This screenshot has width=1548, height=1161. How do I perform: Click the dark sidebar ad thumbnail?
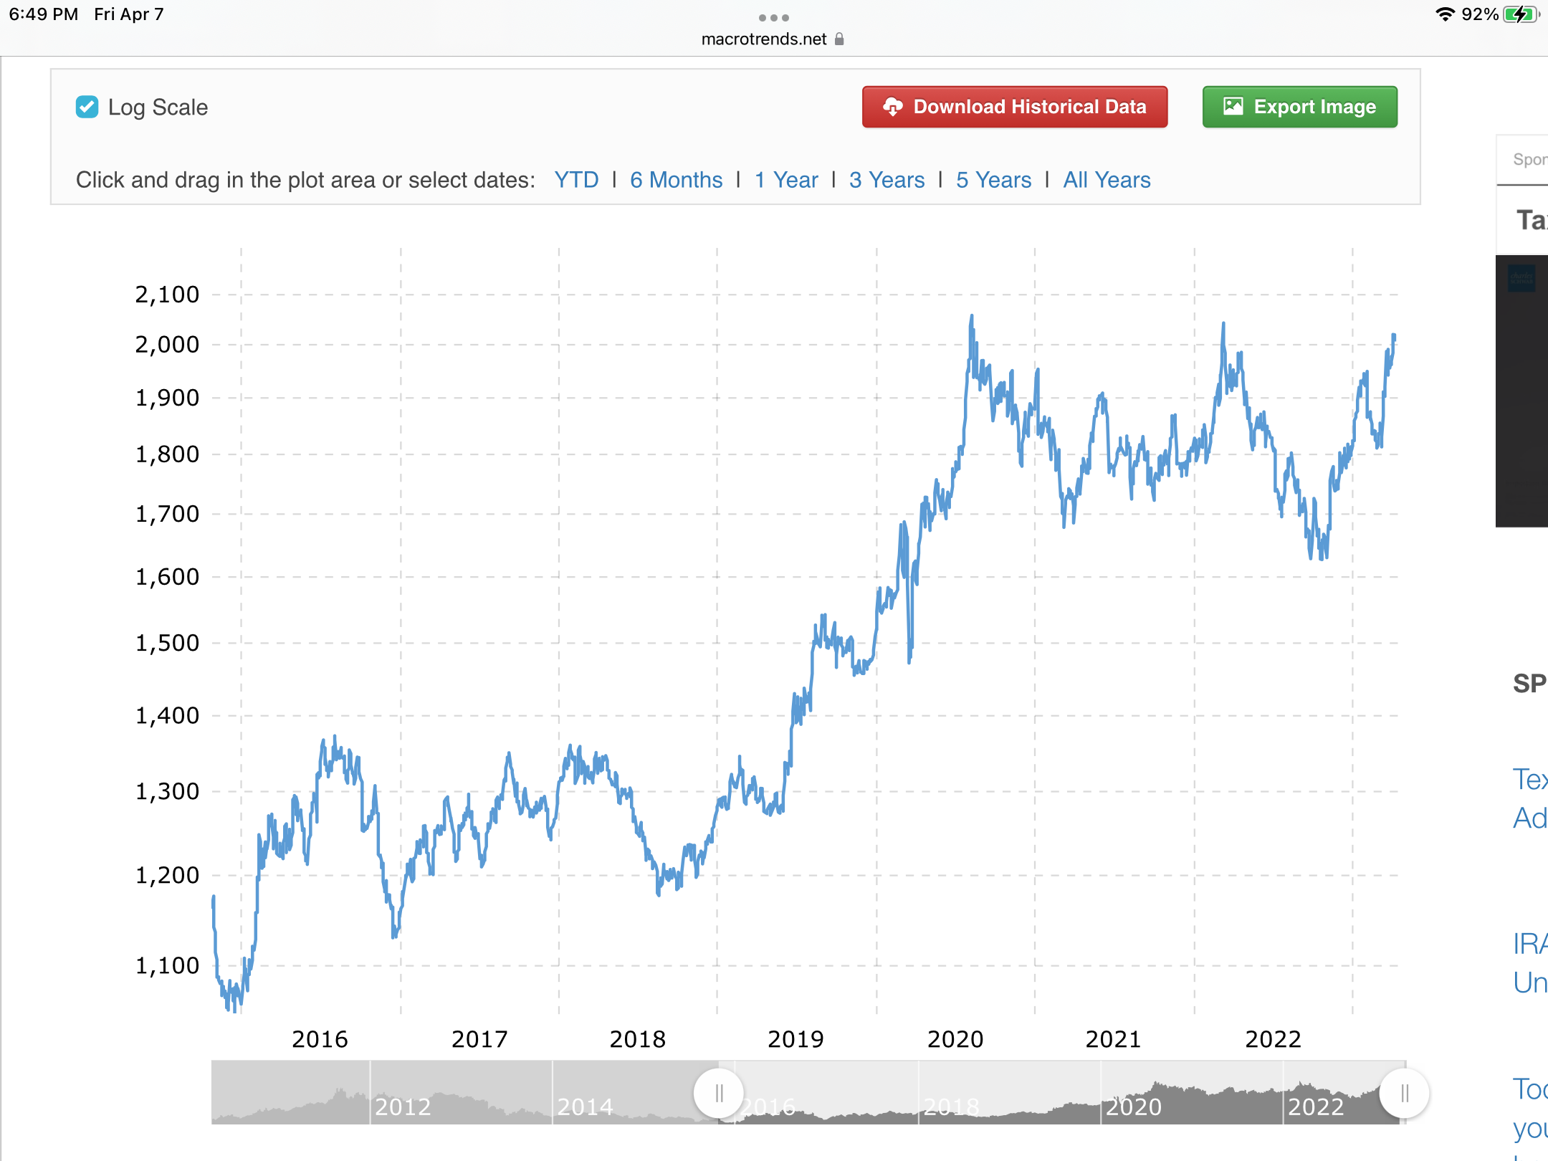click(1522, 391)
